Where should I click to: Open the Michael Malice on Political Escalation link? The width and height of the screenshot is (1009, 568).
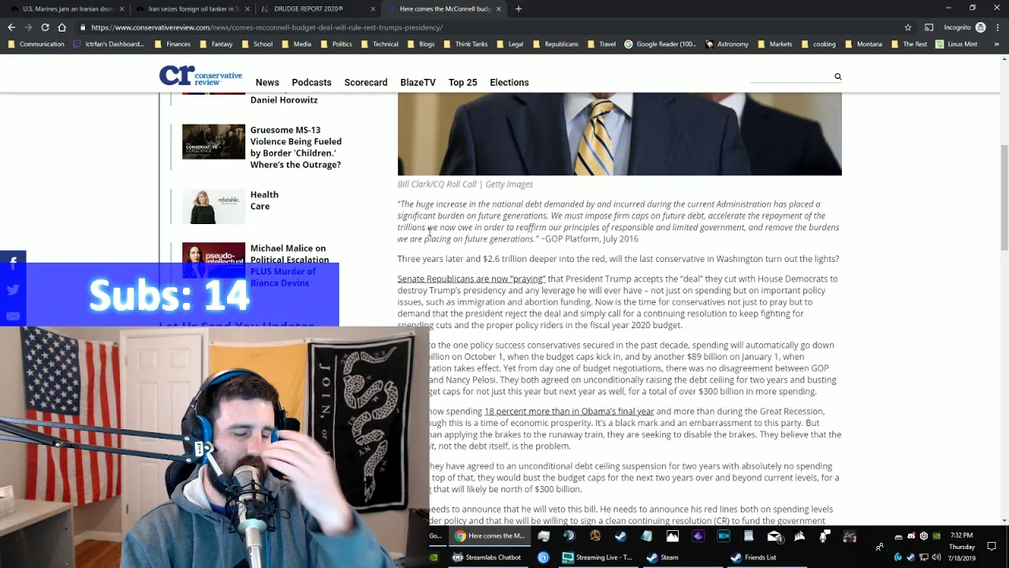289,254
